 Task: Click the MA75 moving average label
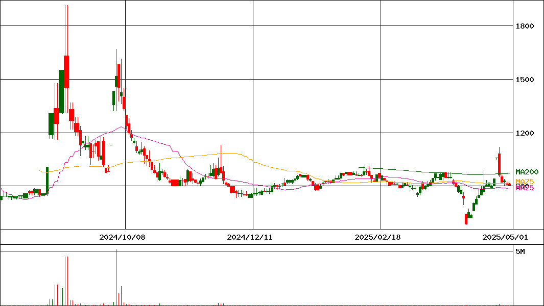525,182
